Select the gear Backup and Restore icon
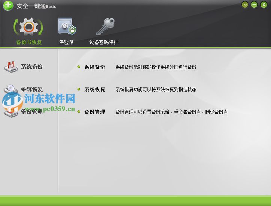 click(28, 27)
